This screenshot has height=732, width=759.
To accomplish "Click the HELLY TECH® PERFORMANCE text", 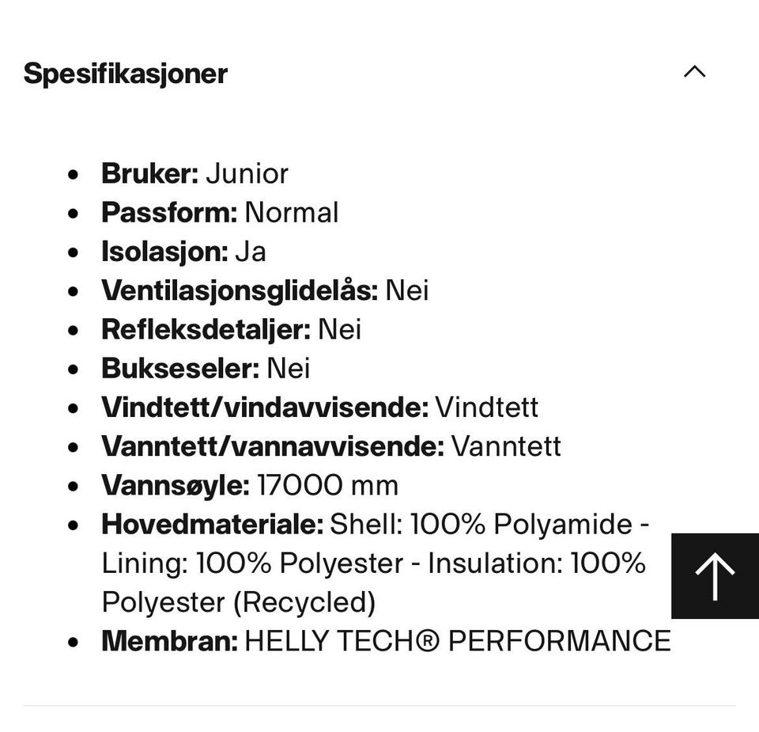I will click(x=457, y=640).
